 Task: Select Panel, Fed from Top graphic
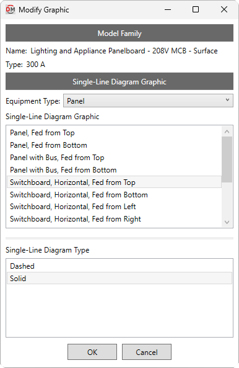(114, 133)
